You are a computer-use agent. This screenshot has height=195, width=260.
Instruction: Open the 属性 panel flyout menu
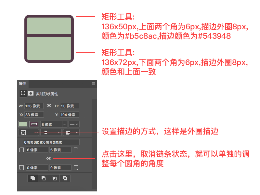[x=94, y=84]
